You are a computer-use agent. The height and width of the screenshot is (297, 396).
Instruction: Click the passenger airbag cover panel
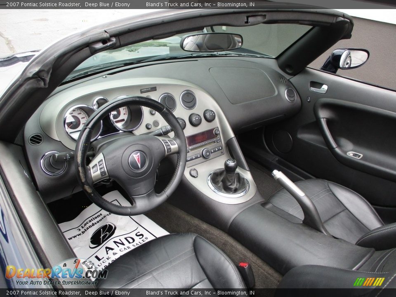tap(243, 85)
